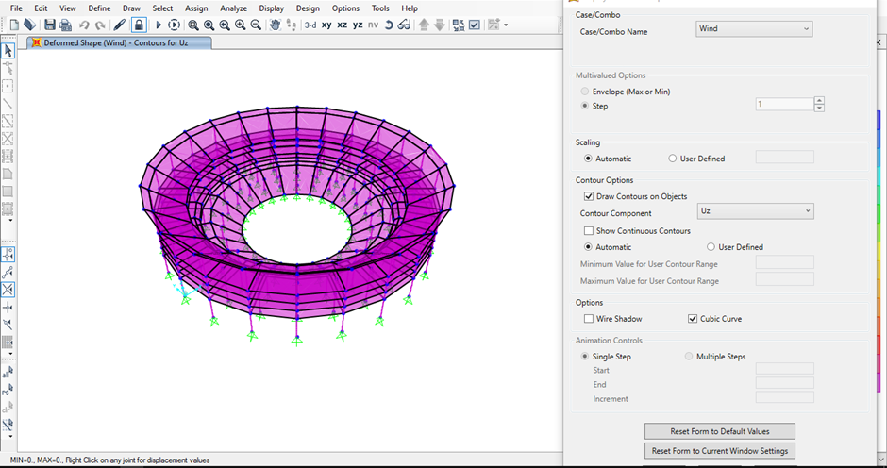Open the Analyze menu

[234, 8]
